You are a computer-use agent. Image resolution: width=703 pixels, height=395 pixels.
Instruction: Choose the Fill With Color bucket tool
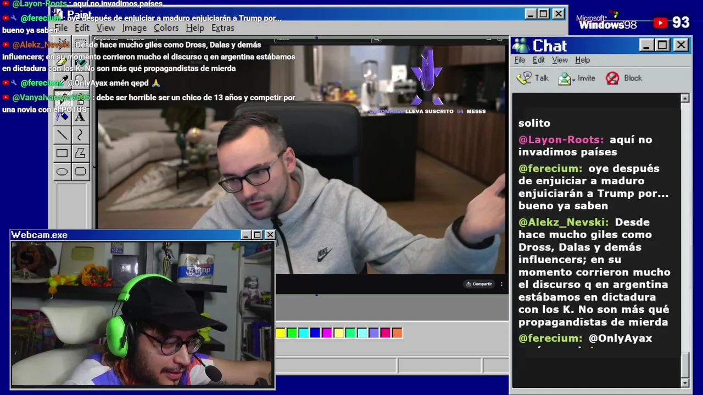[x=80, y=62]
